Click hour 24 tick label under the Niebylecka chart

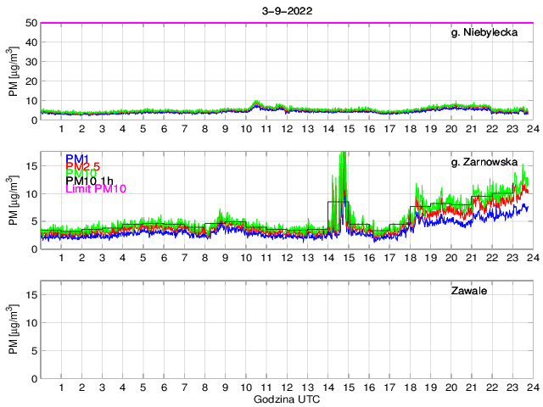(532, 129)
